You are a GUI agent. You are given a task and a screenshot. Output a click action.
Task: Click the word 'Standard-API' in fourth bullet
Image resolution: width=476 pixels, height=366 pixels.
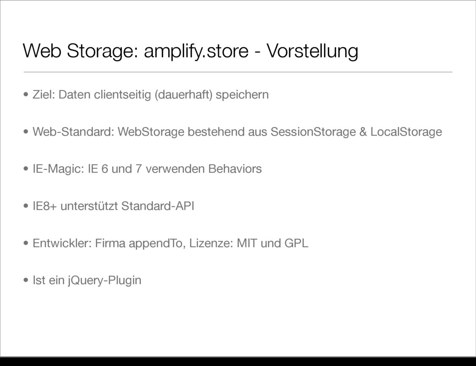click(x=158, y=206)
